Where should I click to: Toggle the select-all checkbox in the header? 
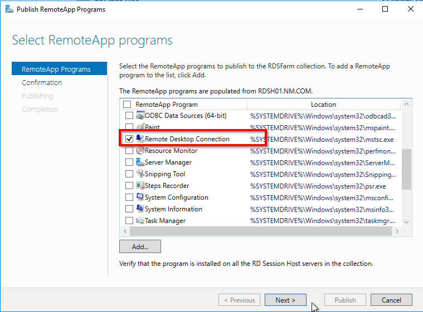click(x=127, y=104)
